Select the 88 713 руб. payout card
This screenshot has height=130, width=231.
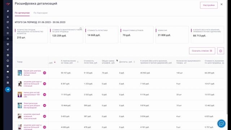point(208,35)
